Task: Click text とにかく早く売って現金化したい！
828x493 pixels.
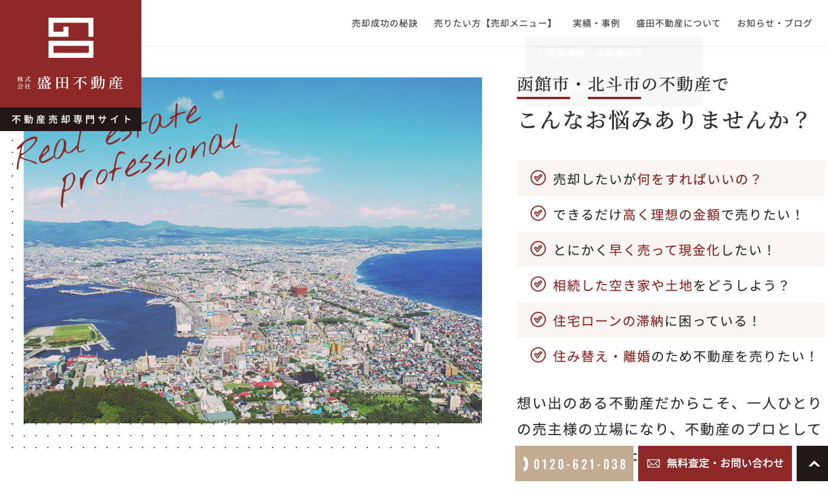Action: (x=664, y=250)
